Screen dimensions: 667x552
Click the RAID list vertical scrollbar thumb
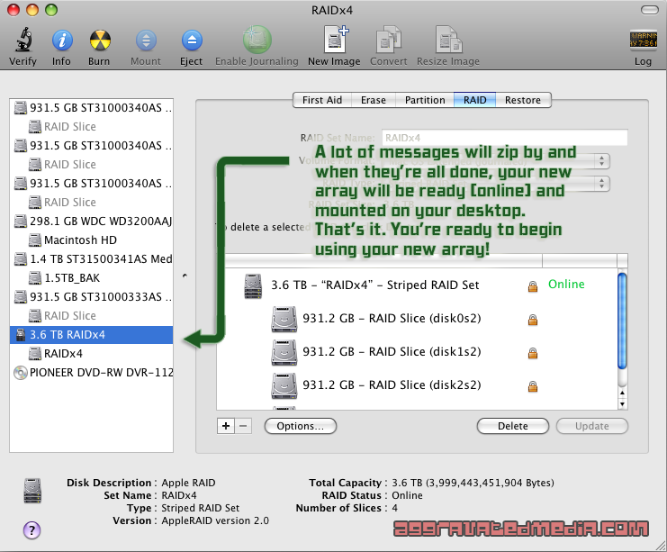pyautogui.click(x=622, y=321)
